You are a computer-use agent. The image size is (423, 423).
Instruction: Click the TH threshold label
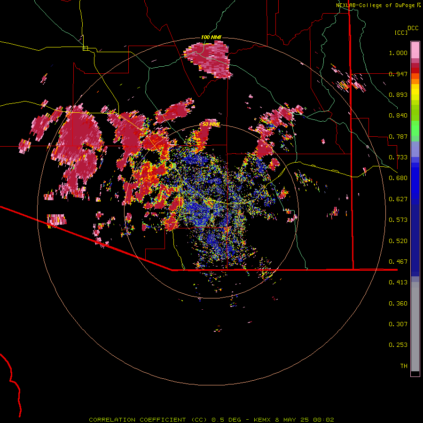pos(404,366)
